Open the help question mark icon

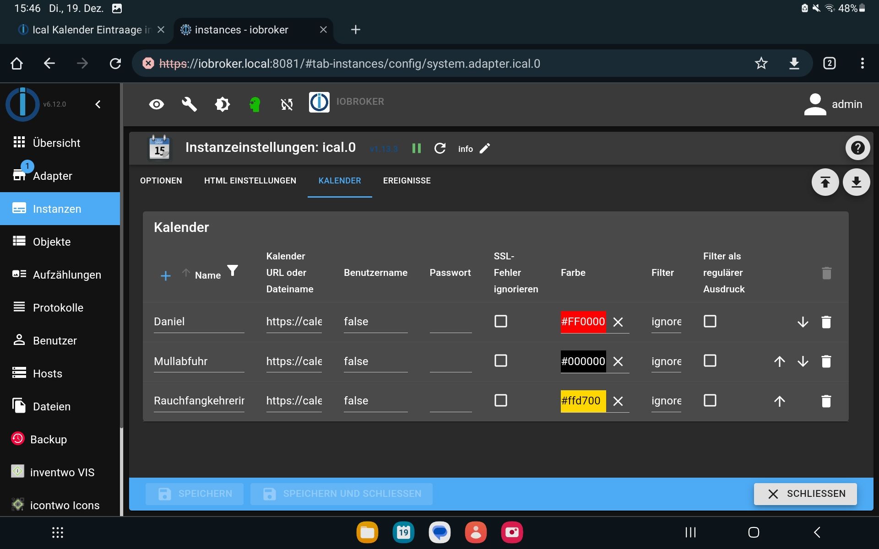pyautogui.click(x=857, y=148)
